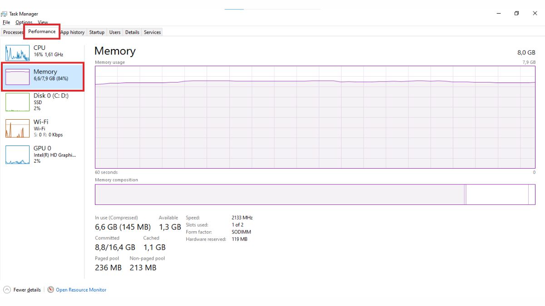Click the Speed 2133 MHz value
The width and height of the screenshot is (545, 306).
click(242, 218)
